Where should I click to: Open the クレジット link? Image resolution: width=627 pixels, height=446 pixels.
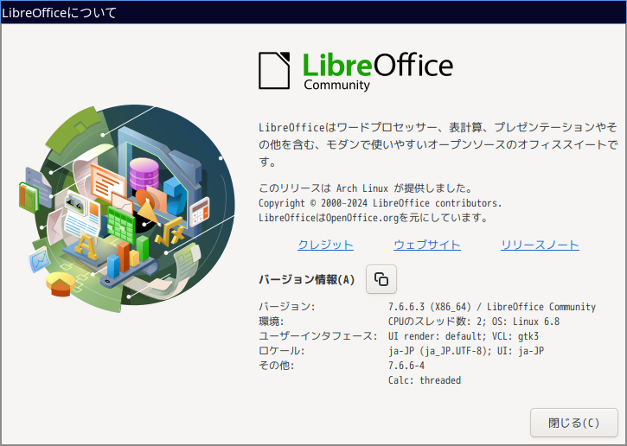[325, 245]
